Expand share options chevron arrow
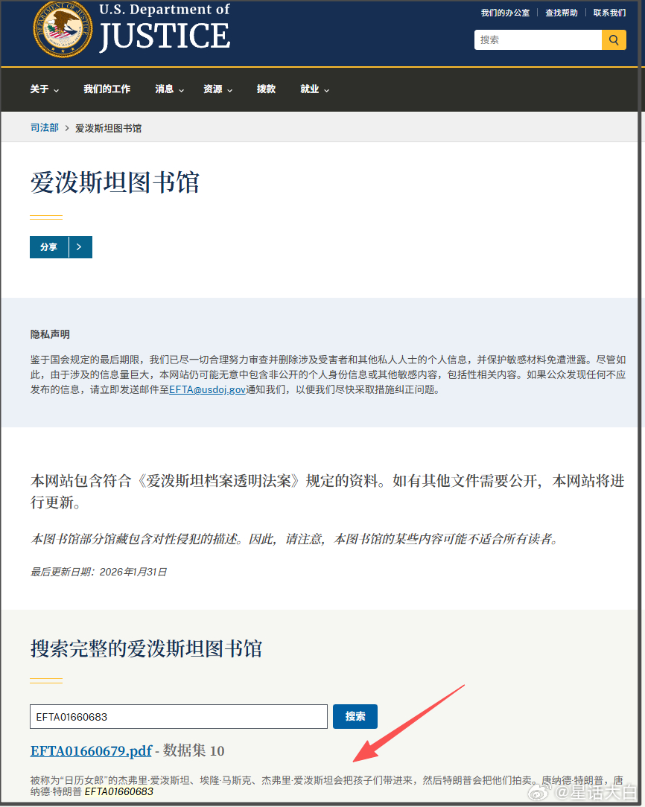The width and height of the screenshot is (645, 807). (80, 247)
